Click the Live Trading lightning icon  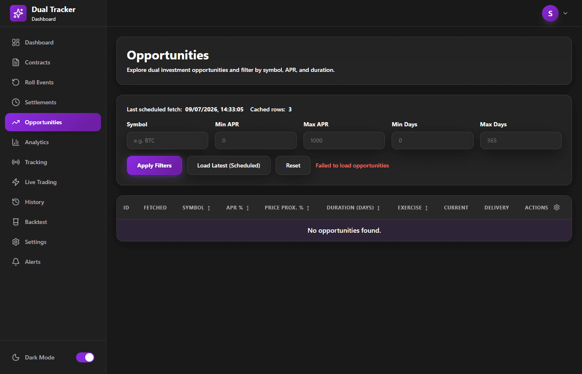(16, 182)
